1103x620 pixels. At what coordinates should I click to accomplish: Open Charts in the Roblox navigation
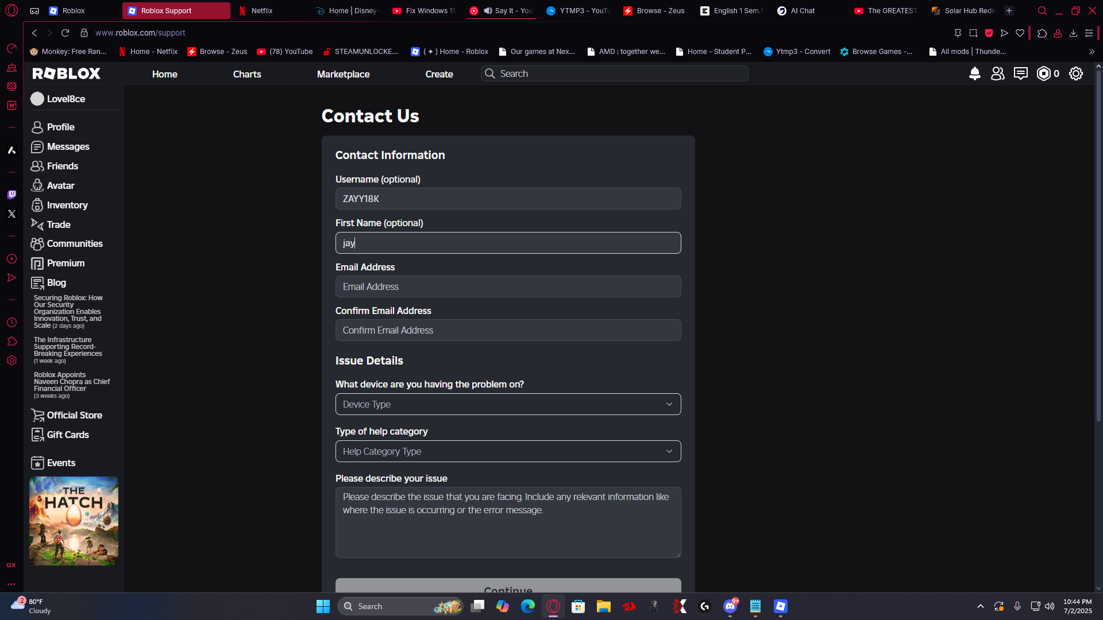click(247, 74)
